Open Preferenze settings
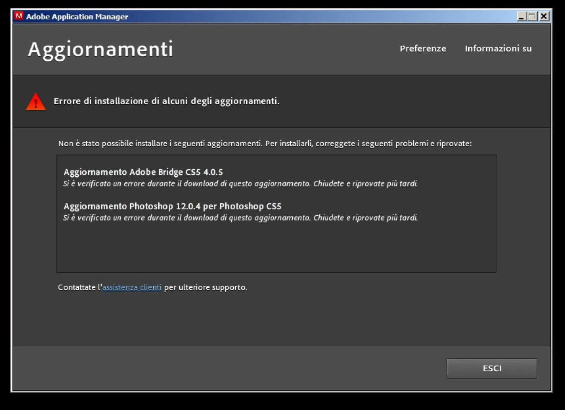 (x=423, y=49)
